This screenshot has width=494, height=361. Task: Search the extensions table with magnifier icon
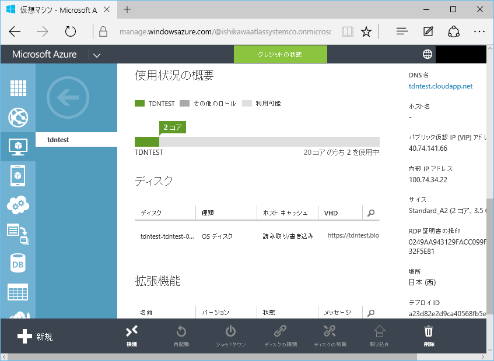pyautogui.click(x=371, y=313)
